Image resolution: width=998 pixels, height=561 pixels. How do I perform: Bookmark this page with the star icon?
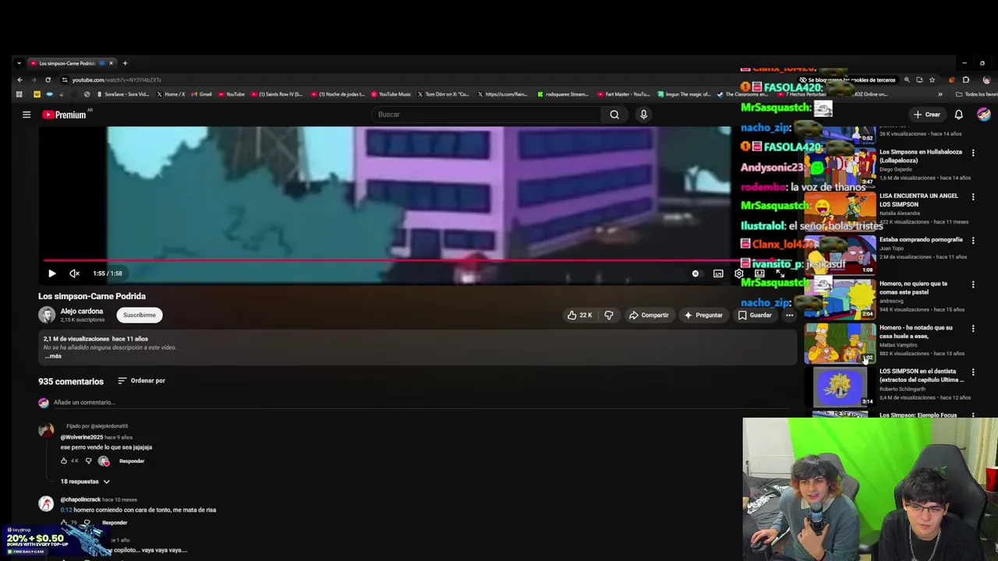pos(932,79)
